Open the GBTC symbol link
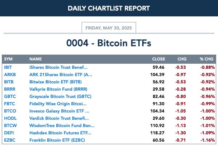The width and height of the screenshot is (218, 146). [x=10, y=96]
